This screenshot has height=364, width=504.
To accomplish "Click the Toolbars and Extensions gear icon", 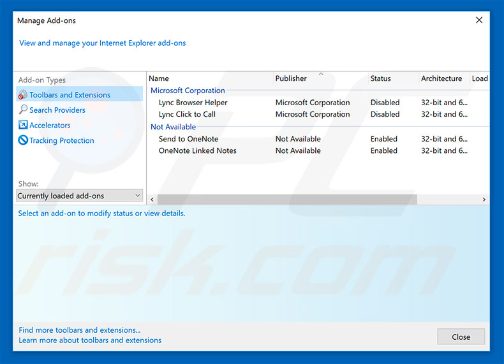I will point(23,95).
